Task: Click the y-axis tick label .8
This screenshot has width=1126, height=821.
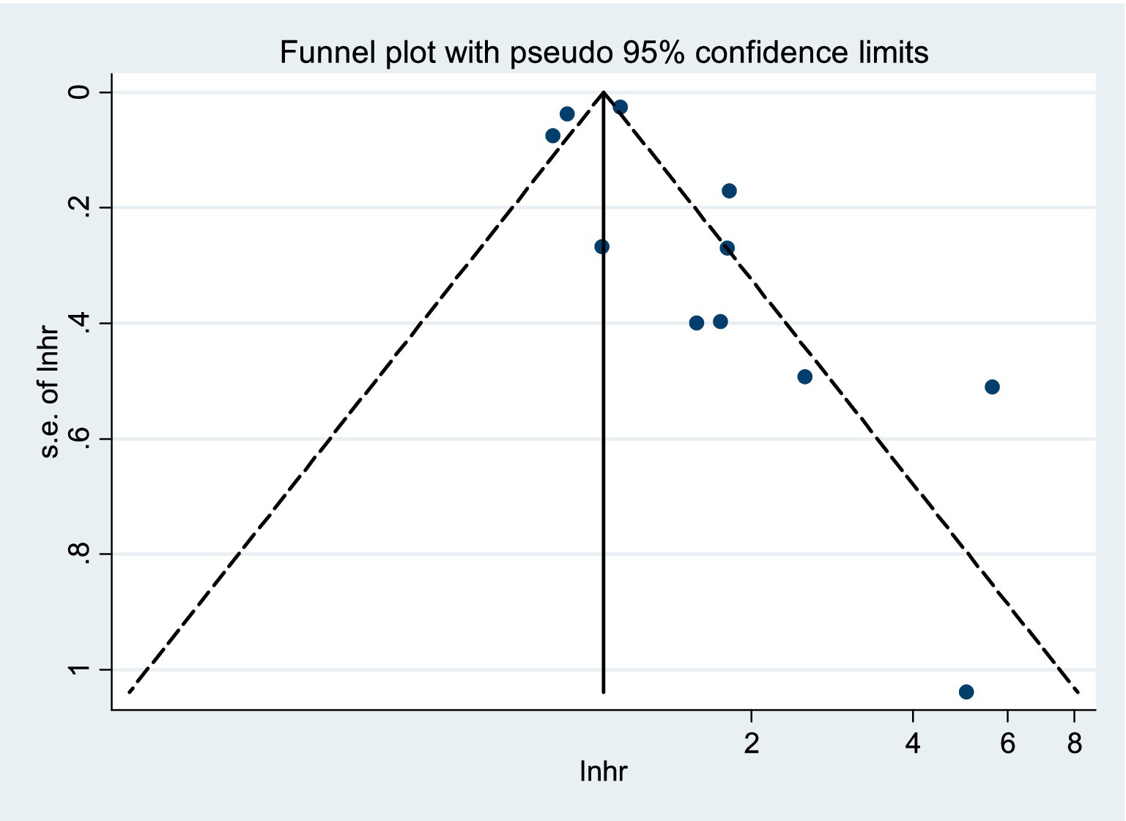Action: [x=81, y=554]
